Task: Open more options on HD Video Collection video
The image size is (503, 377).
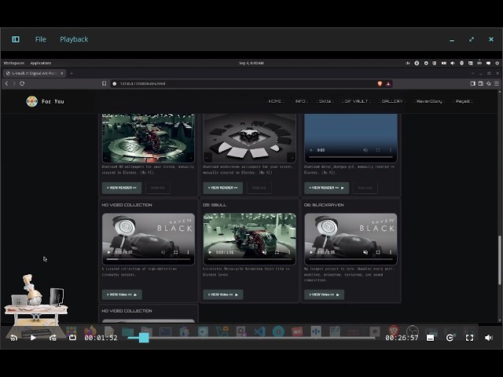Action: [x=188, y=252]
